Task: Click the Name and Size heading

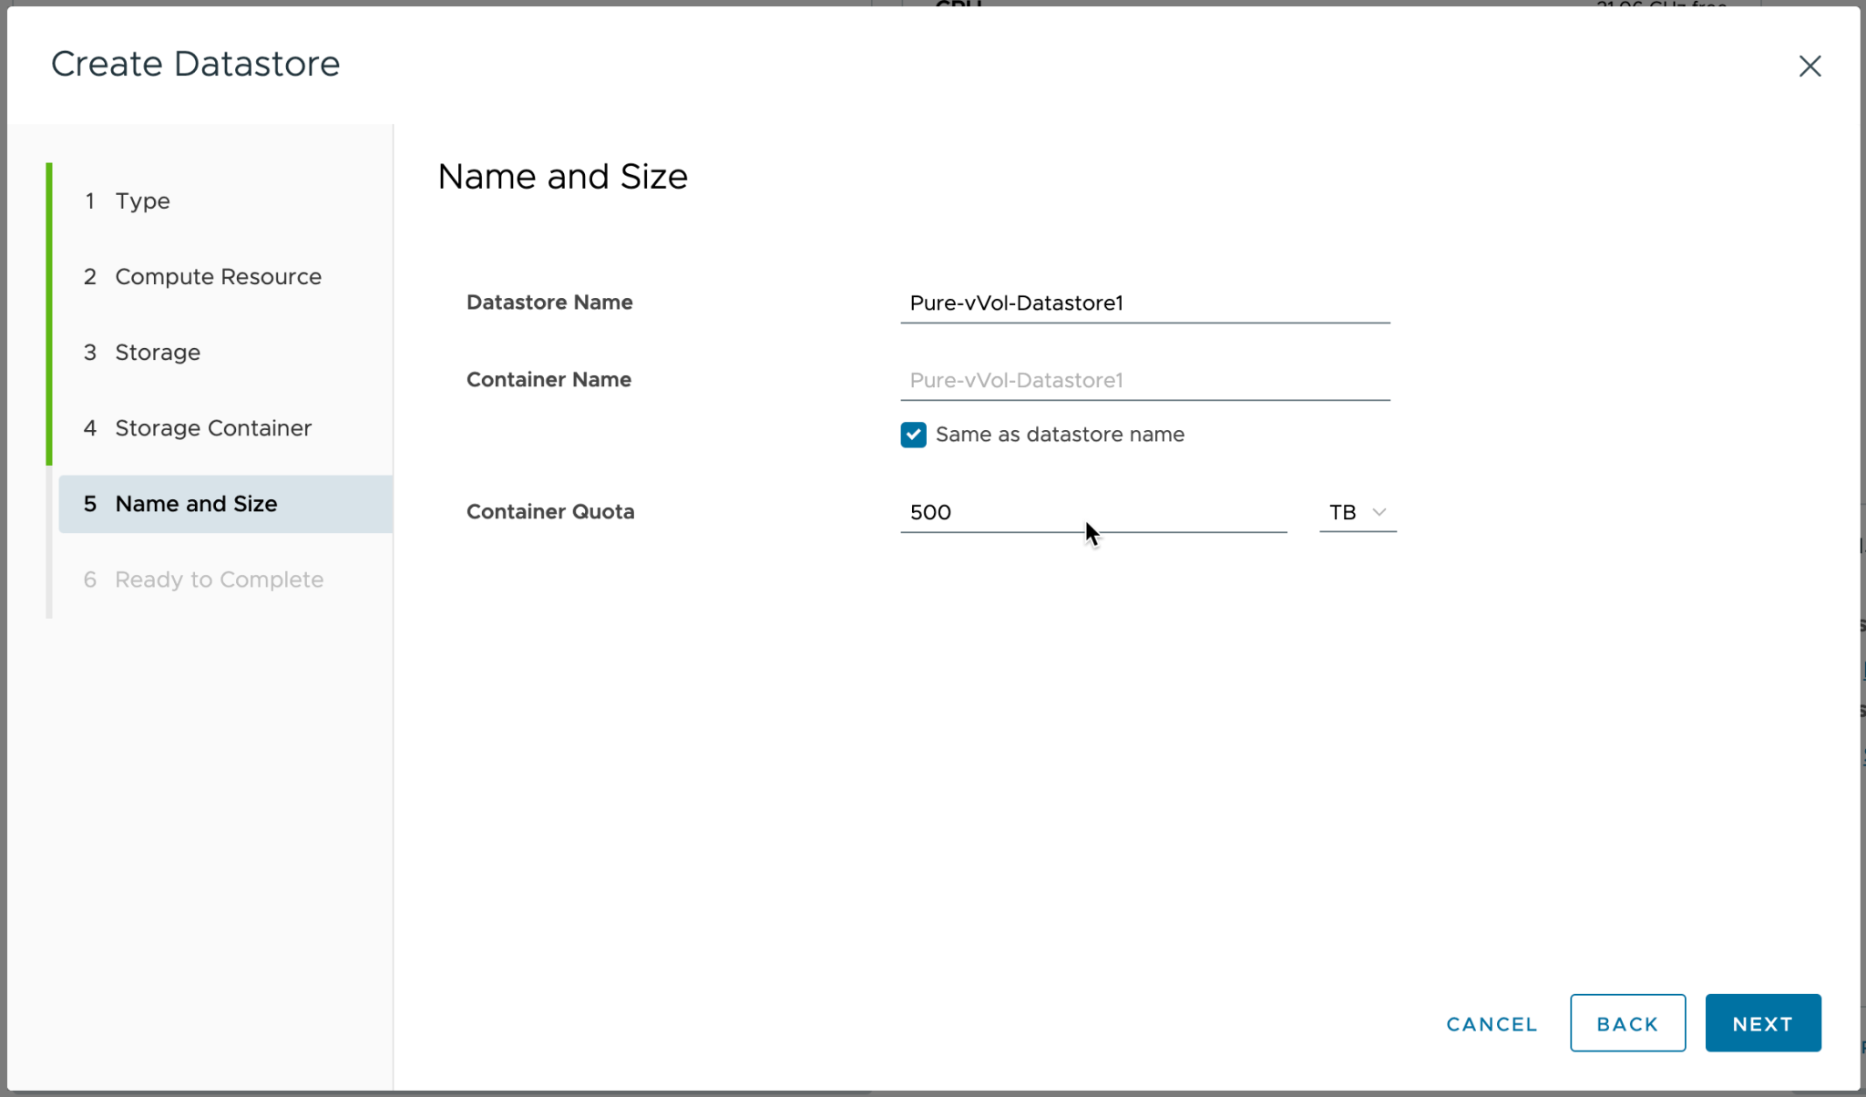Action: tap(562, 177)
